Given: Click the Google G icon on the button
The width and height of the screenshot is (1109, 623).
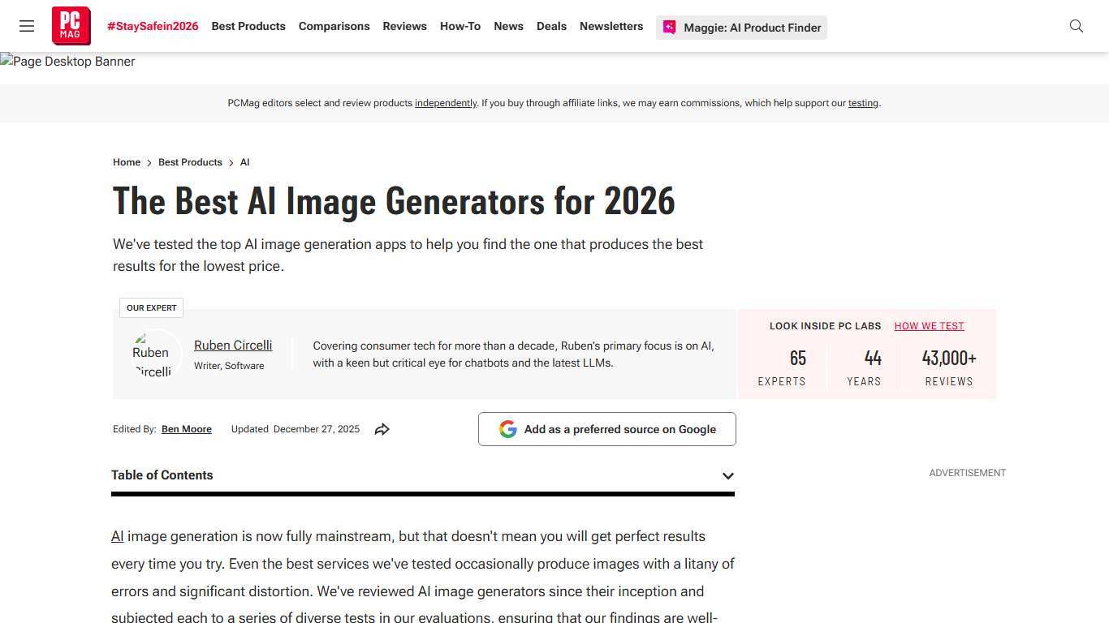Looking at the screenshot, I should tap(507, 429).
